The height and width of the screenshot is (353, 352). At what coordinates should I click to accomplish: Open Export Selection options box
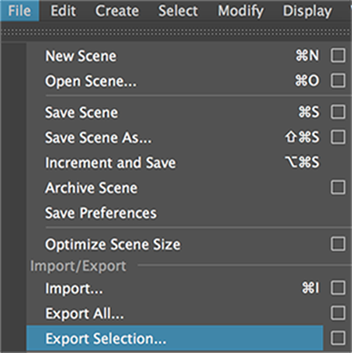[x=338, y=338]
